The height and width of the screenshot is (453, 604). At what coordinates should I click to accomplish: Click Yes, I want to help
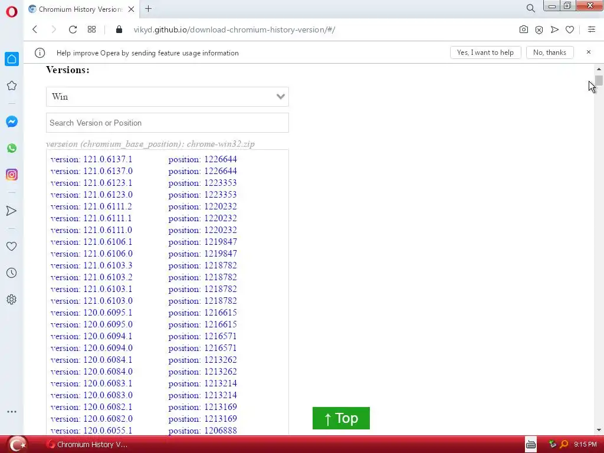pos(485,52)
